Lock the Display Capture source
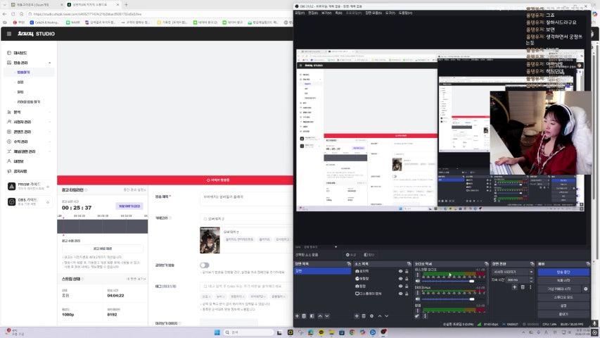 click(x=407, y=294)
